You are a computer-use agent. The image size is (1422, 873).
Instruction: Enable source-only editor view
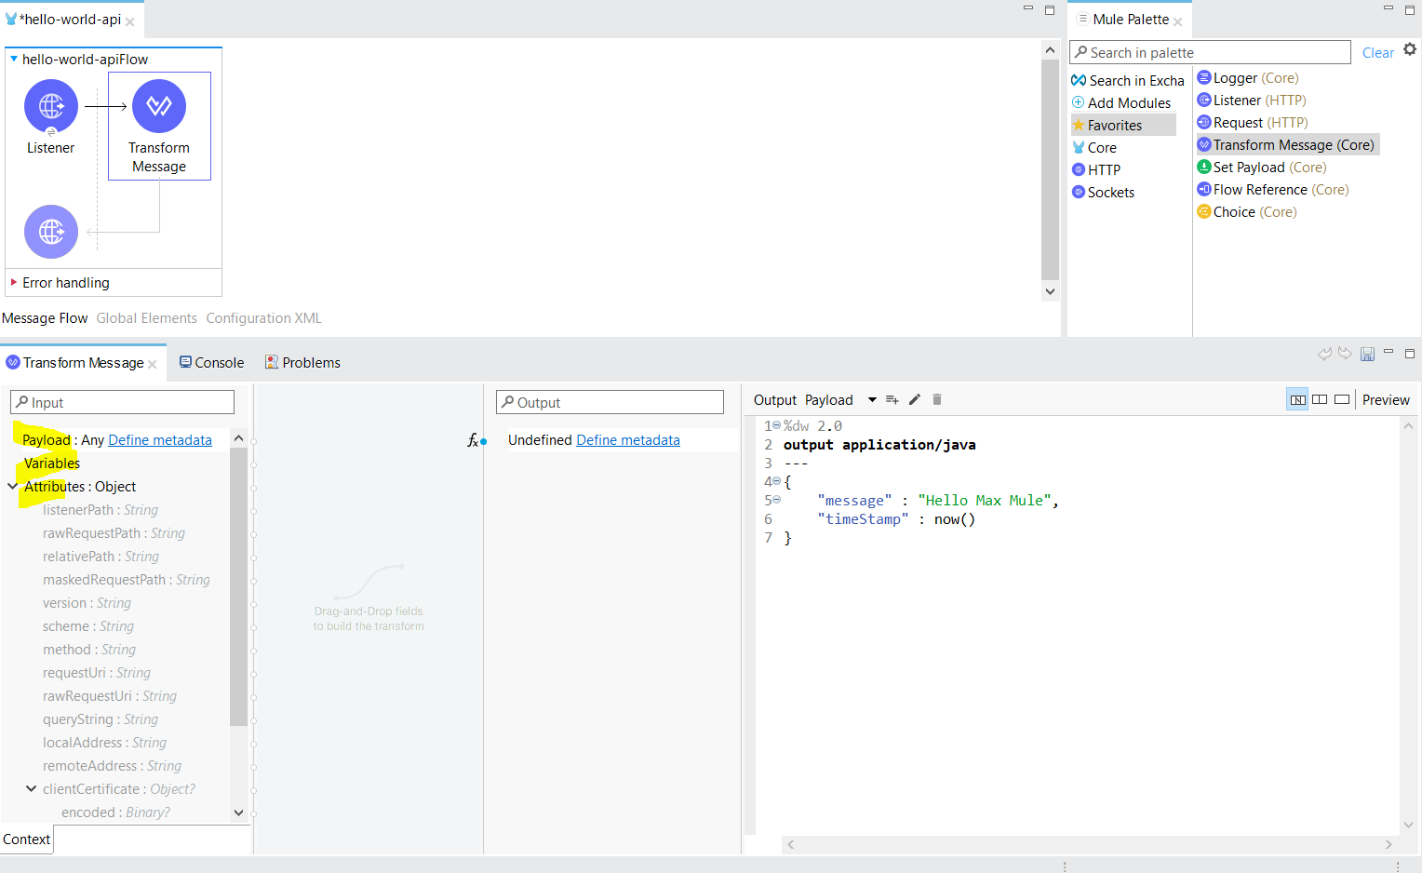click(x=1341, y=398)
